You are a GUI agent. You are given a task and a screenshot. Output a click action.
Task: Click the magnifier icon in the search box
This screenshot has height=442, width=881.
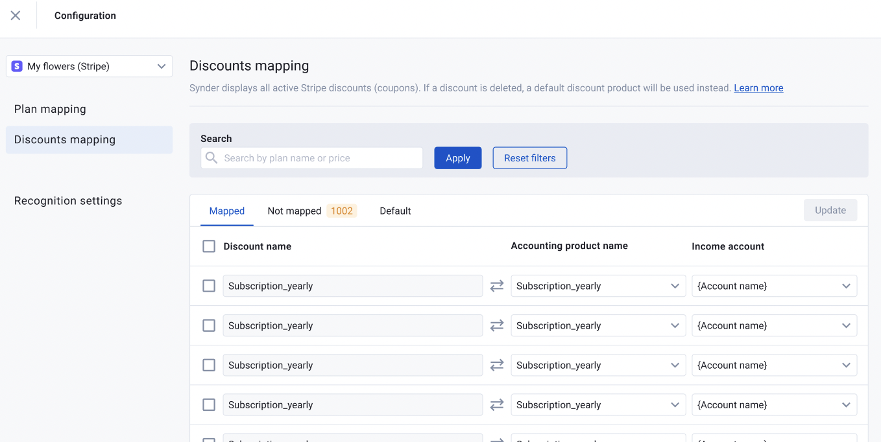tap(211, 157)
